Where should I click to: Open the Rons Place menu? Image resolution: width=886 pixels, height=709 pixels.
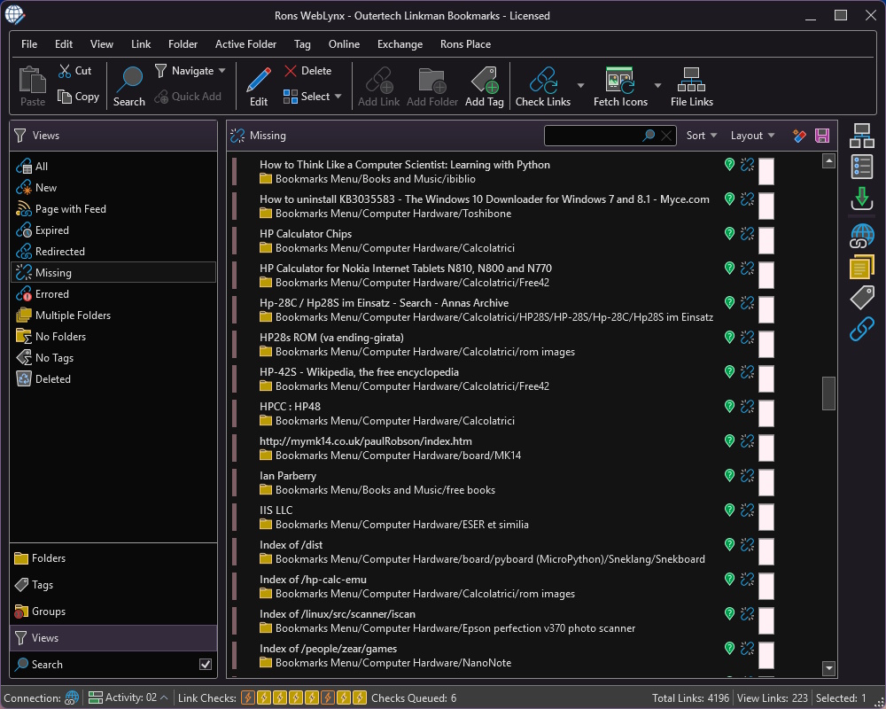[466, 44]
